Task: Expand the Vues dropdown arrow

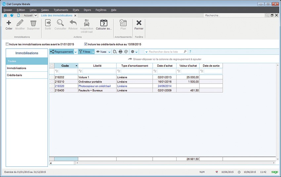Action: pyautogui.click(x=109, y=52)
